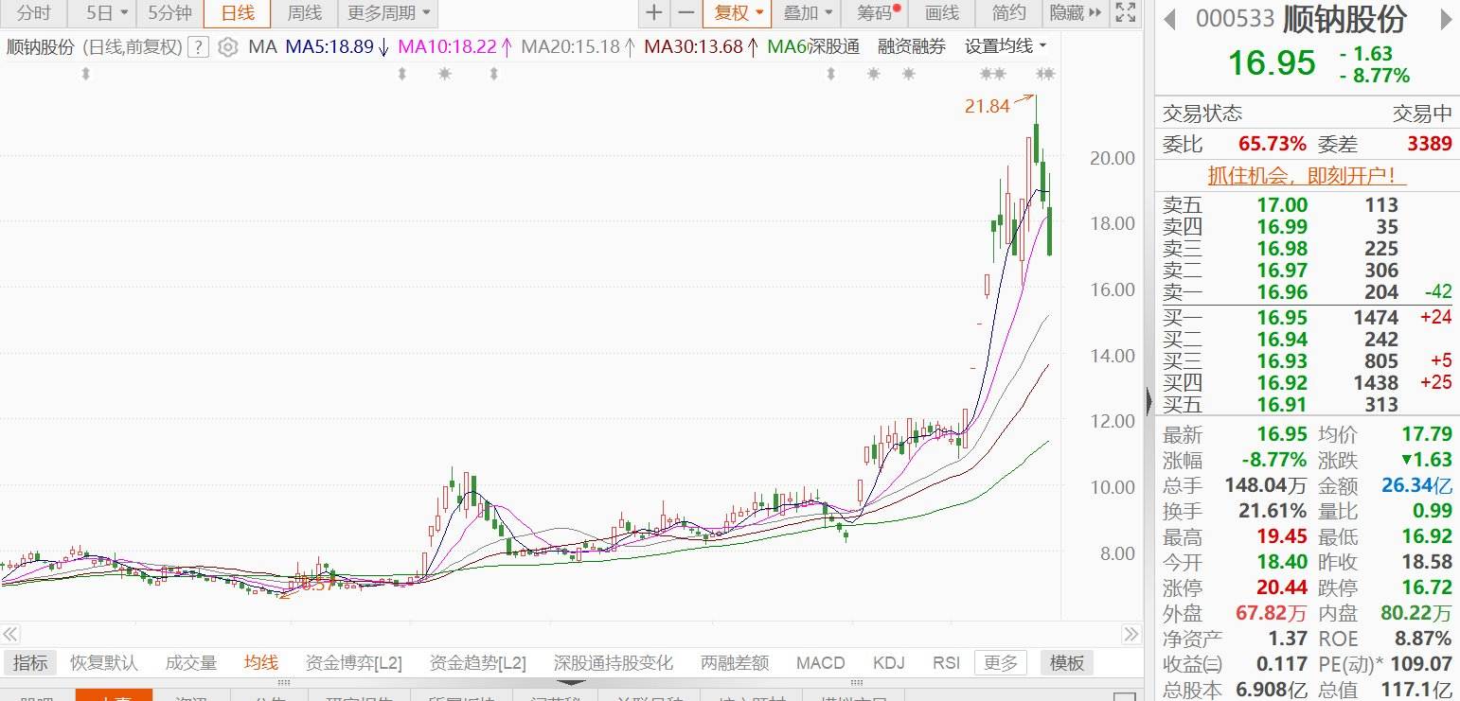Switch to the 周线 weekly tab
Viewport: 1460px width, 701px height.
click(x=303, y=14)
